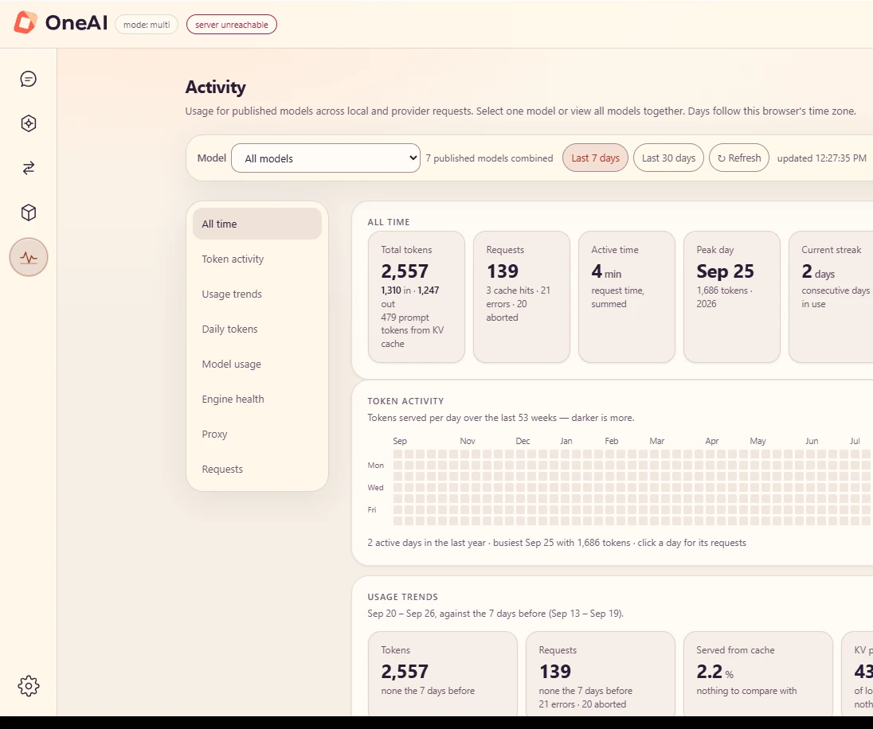The image size is (873, 729).
Task: Select the Last 30 days filter
Action: [668, 158]
